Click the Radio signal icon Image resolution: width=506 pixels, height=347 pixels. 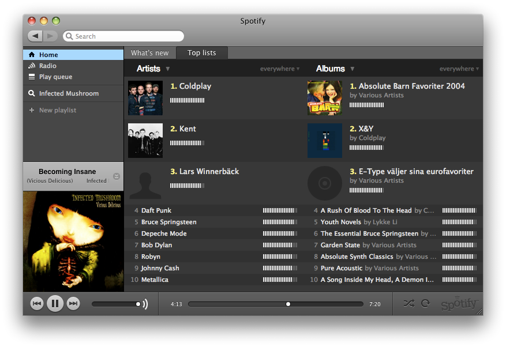pyautogui.click(x=32, y=66)
